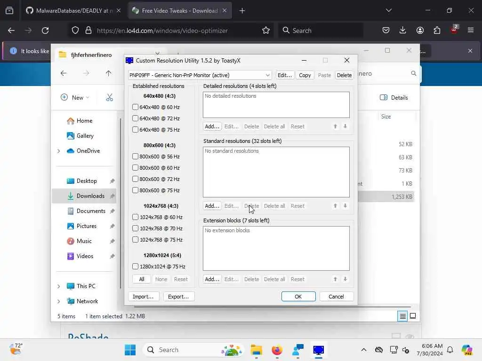Screen dimensions: 482x361
Task: Add a detailed resolution
Action: point(212,126)
